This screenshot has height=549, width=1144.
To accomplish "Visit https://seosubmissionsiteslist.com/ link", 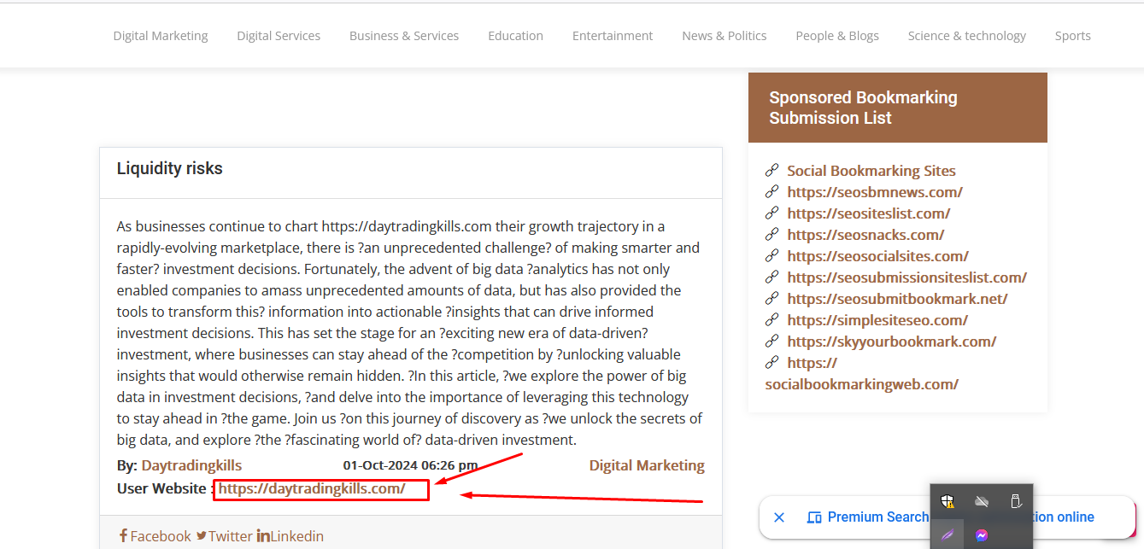I will pyautogui.click(x=906, y=277).
